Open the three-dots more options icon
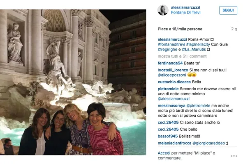The image size is (243, 164). tap(234, 156)
